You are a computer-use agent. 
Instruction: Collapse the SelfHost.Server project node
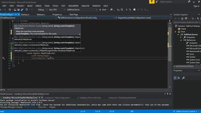[x=178, y=35]
